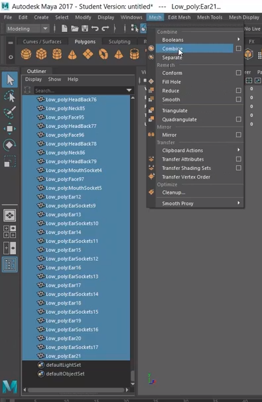Click the Maya logo in bottom corner
This screenshot has width=262, height=402.
point(10,387)
